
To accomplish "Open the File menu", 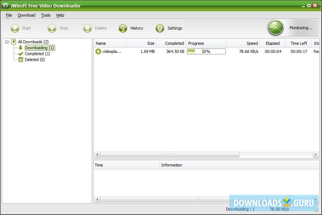I will [9, 15].
